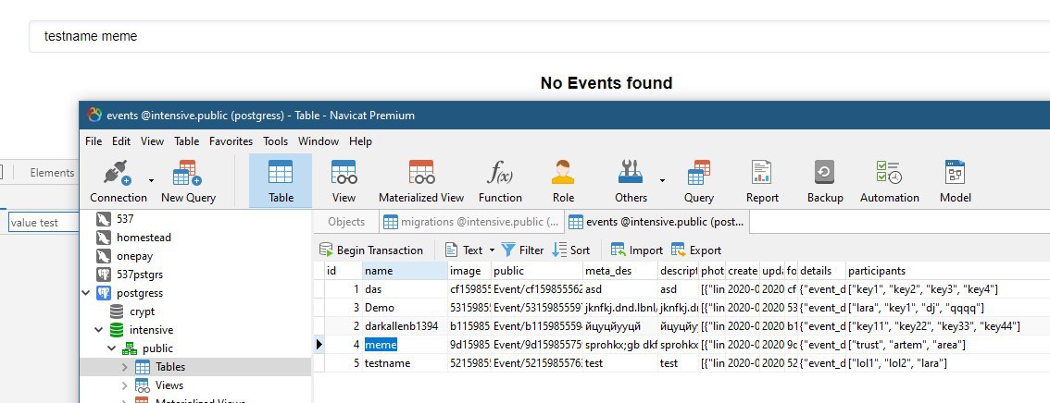
Task: Select the Table toolbar button
Action: (281, 180)
